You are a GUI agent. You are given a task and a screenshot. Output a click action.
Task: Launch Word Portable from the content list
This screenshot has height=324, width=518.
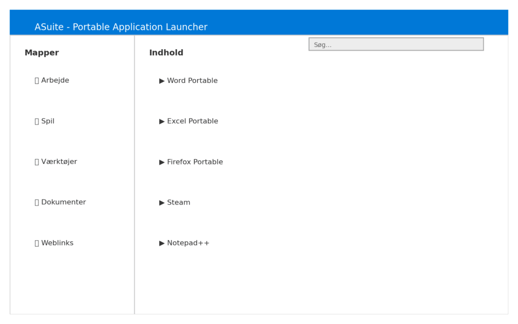[193, 80]
